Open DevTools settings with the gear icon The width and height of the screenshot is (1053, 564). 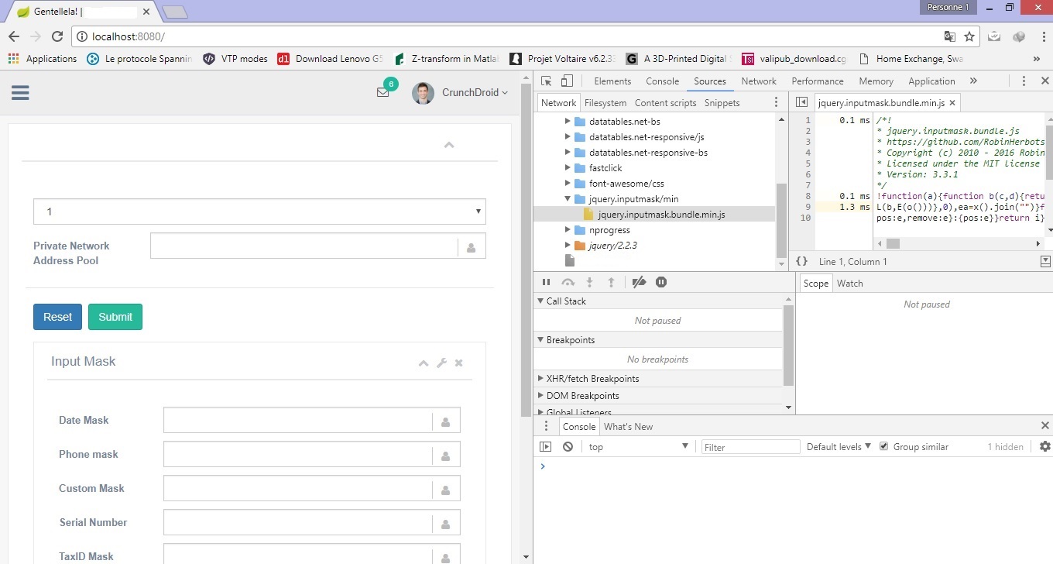click(1044, 446)
